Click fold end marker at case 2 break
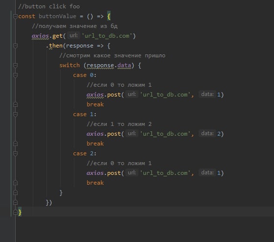Image resolution: width=274 pixels, height=242 pixels. (15, 183)
